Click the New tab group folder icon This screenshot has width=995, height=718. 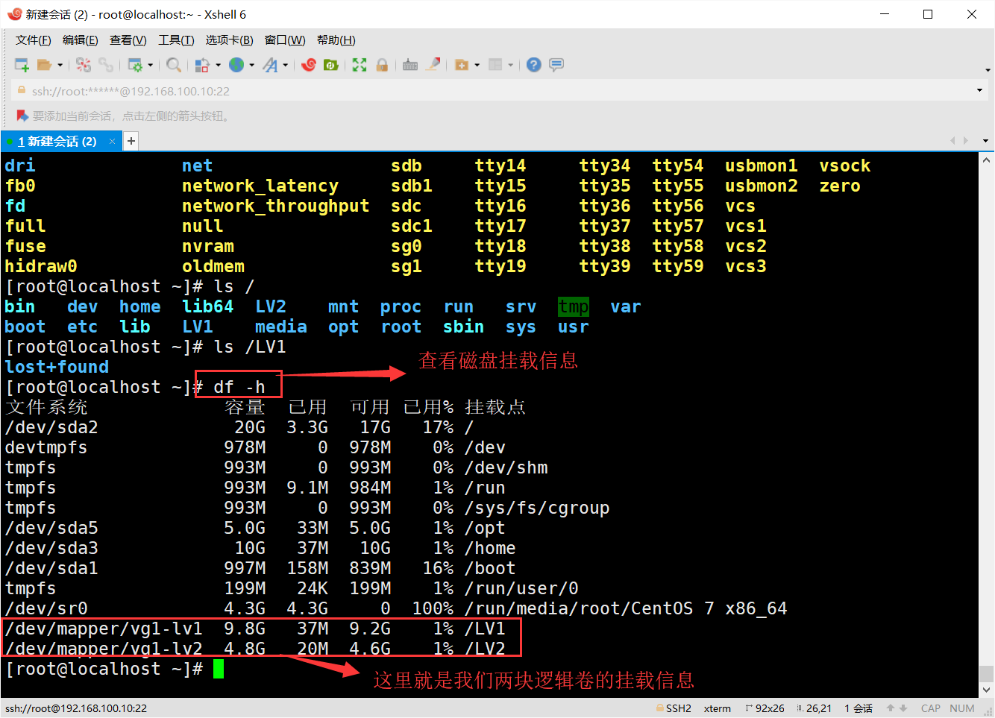pyautogui.click(x=462, y=65)
